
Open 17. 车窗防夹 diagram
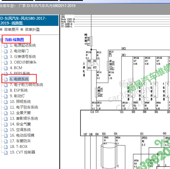(20, 141)
